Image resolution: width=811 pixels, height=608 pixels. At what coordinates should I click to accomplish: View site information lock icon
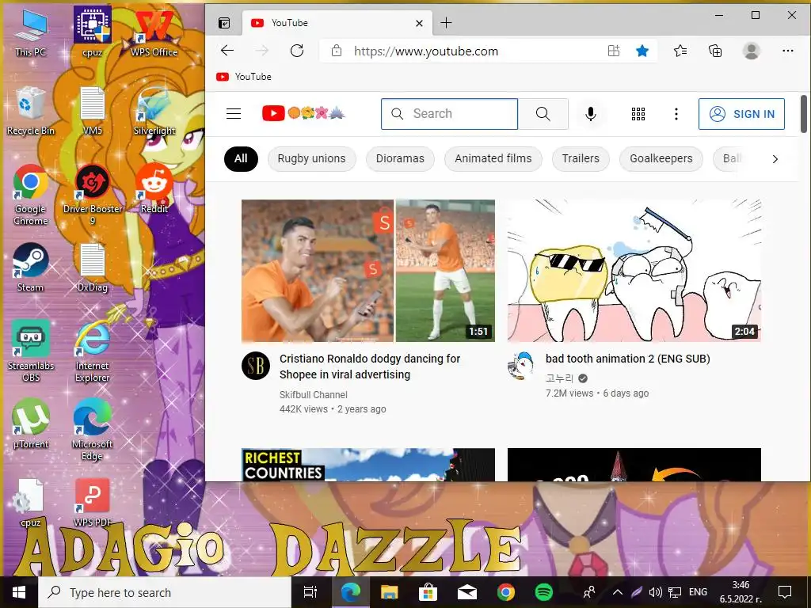point(337,51)
